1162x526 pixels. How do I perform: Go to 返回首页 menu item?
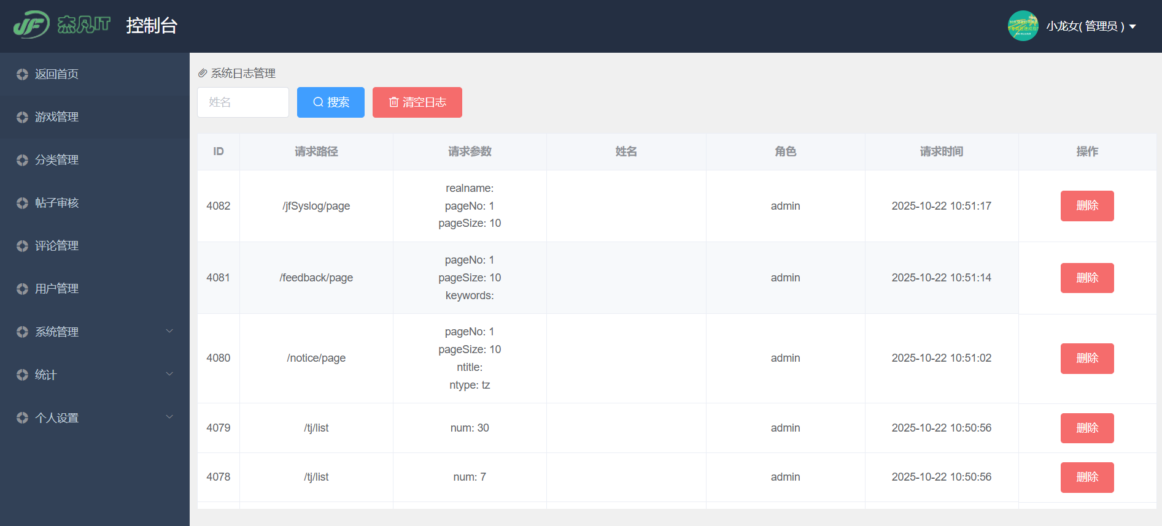click(95, 74)
